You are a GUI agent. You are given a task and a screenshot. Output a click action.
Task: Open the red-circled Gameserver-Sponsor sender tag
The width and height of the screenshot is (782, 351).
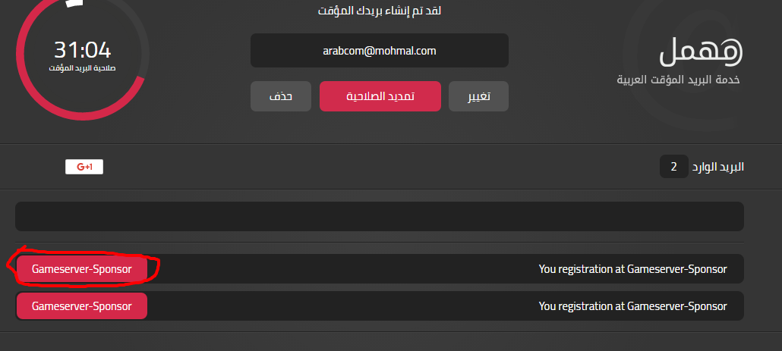pyautogui.click(x=81, y=268)
